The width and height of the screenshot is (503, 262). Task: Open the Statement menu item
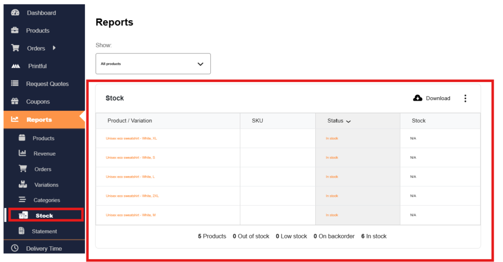pyautogui.click(x=44, y=231)
